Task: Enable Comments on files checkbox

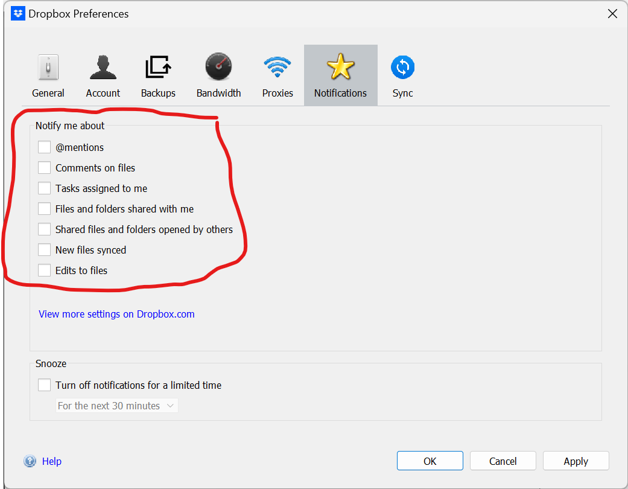Action: 44,168
